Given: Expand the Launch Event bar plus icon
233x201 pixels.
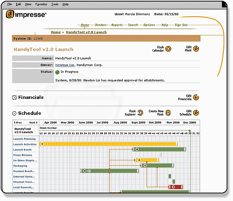Looking at the screenshot, I should (137, 149).
